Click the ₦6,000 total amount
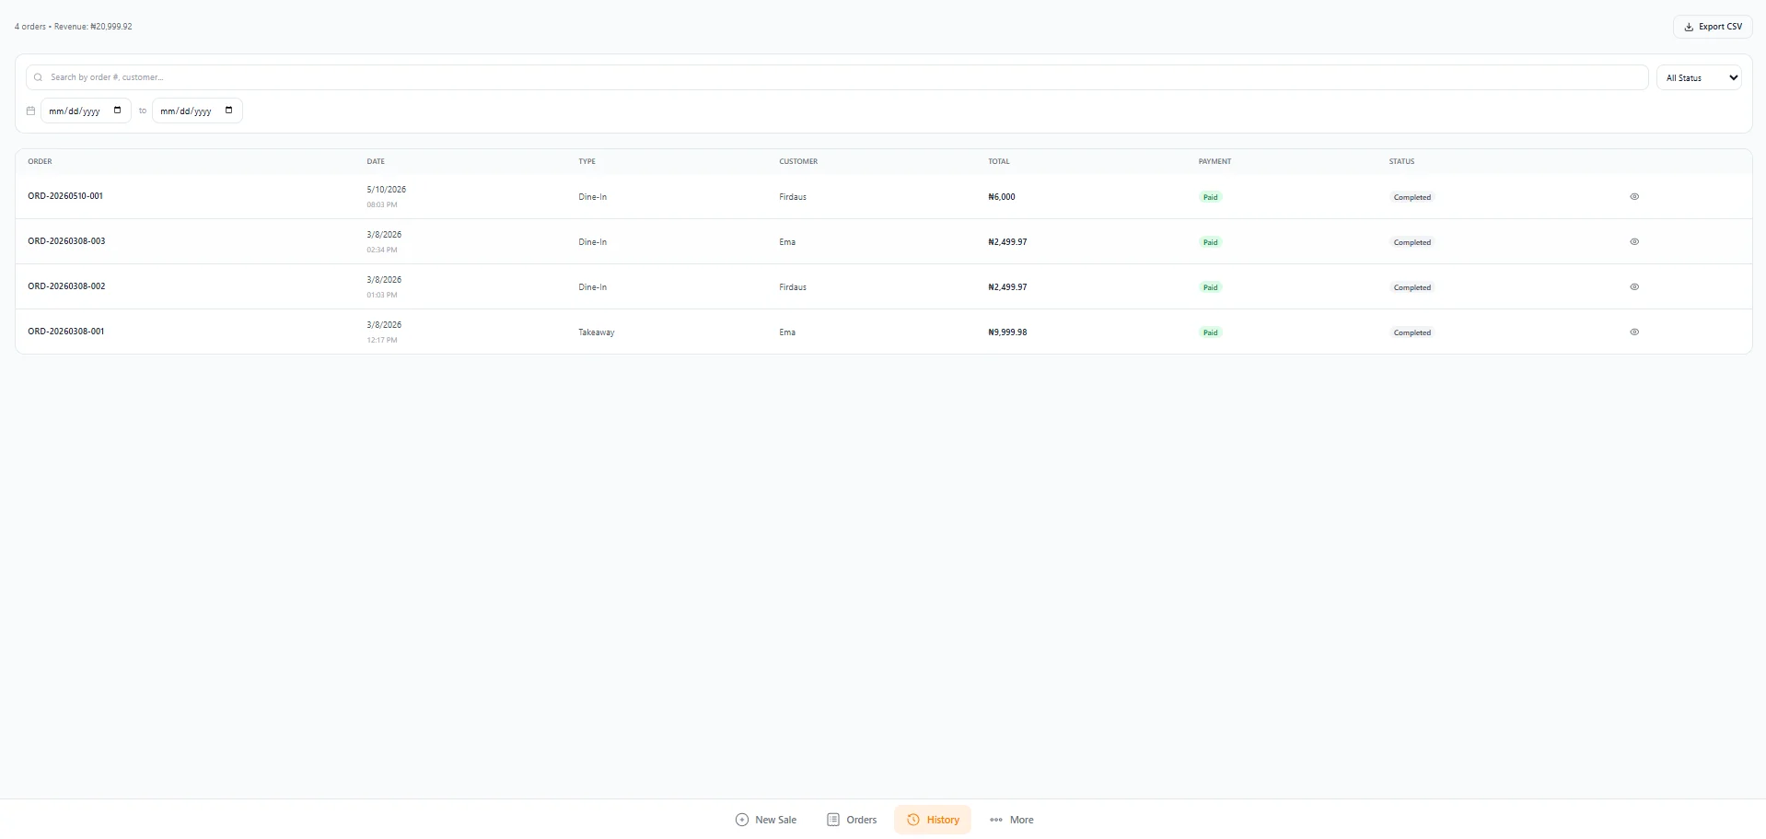 pos(1002,197)
